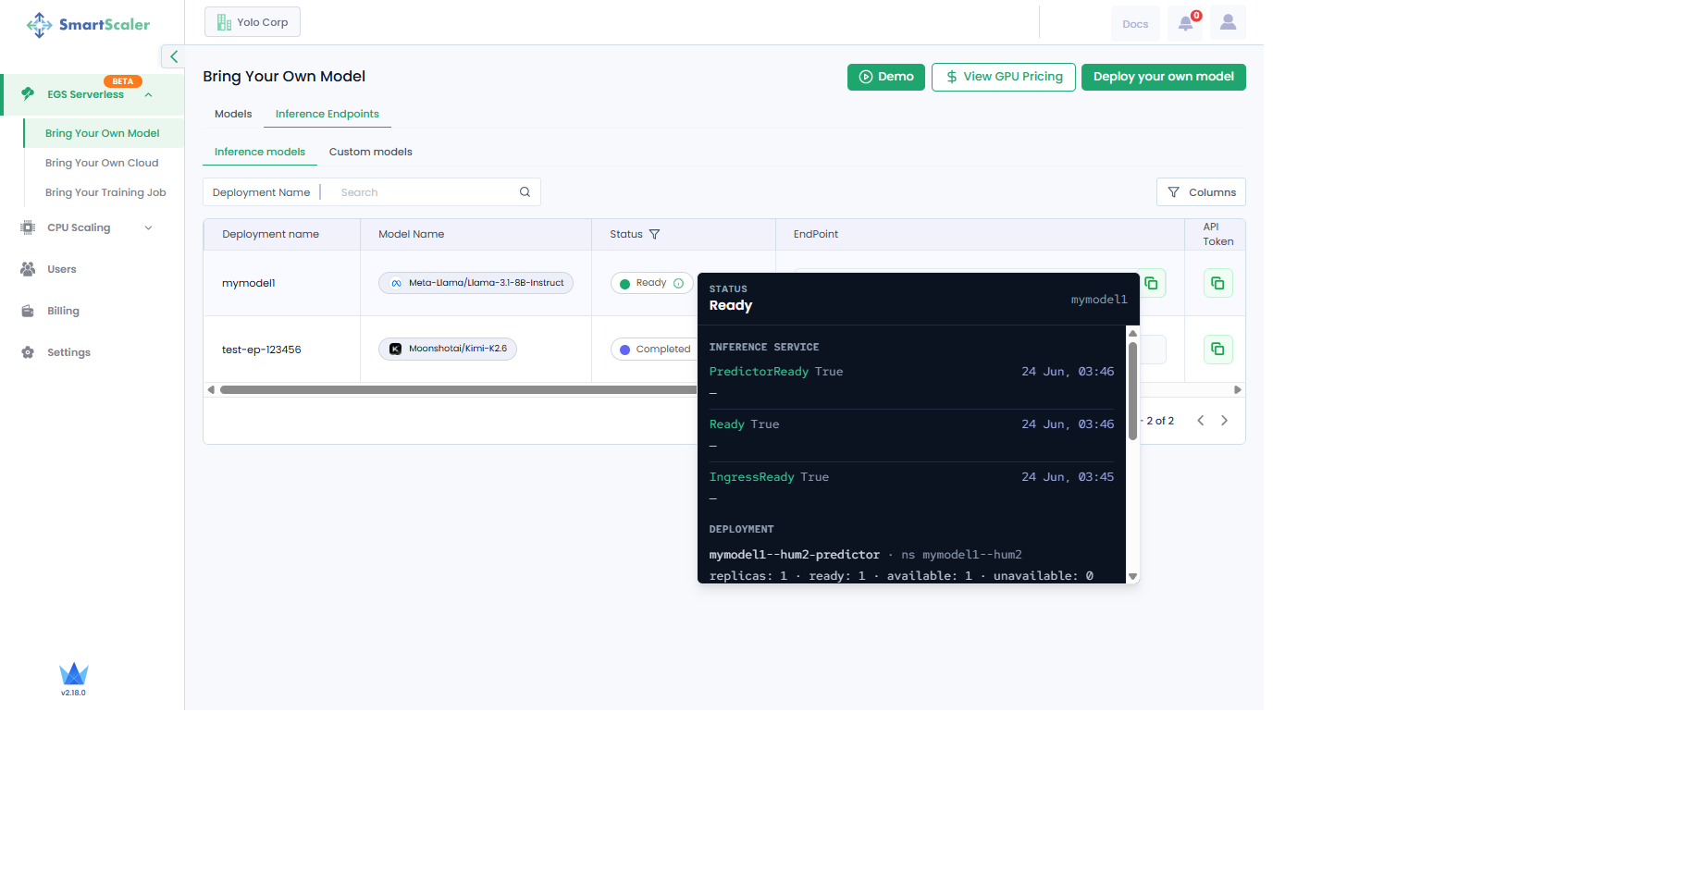Click mymodel1--hum2-predictor deployment text
Image resolution: width=1705 pixels, height=884 pixels.
point(795,555)
